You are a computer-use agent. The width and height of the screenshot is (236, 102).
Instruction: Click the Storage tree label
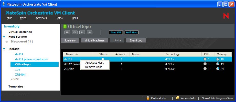pyautogui.click(x=14, y=49)
